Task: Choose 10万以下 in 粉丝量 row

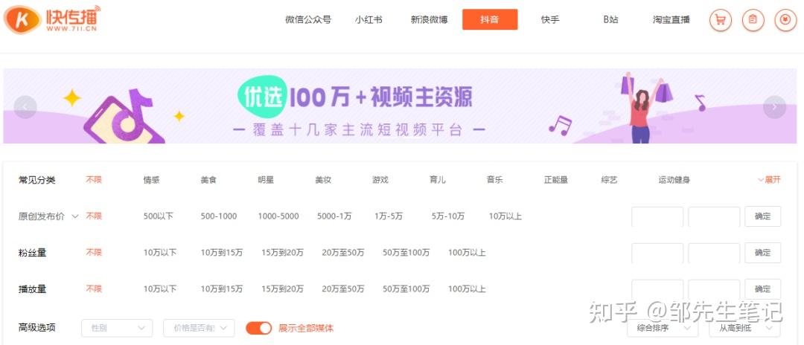Action: [x=160, y=252]
